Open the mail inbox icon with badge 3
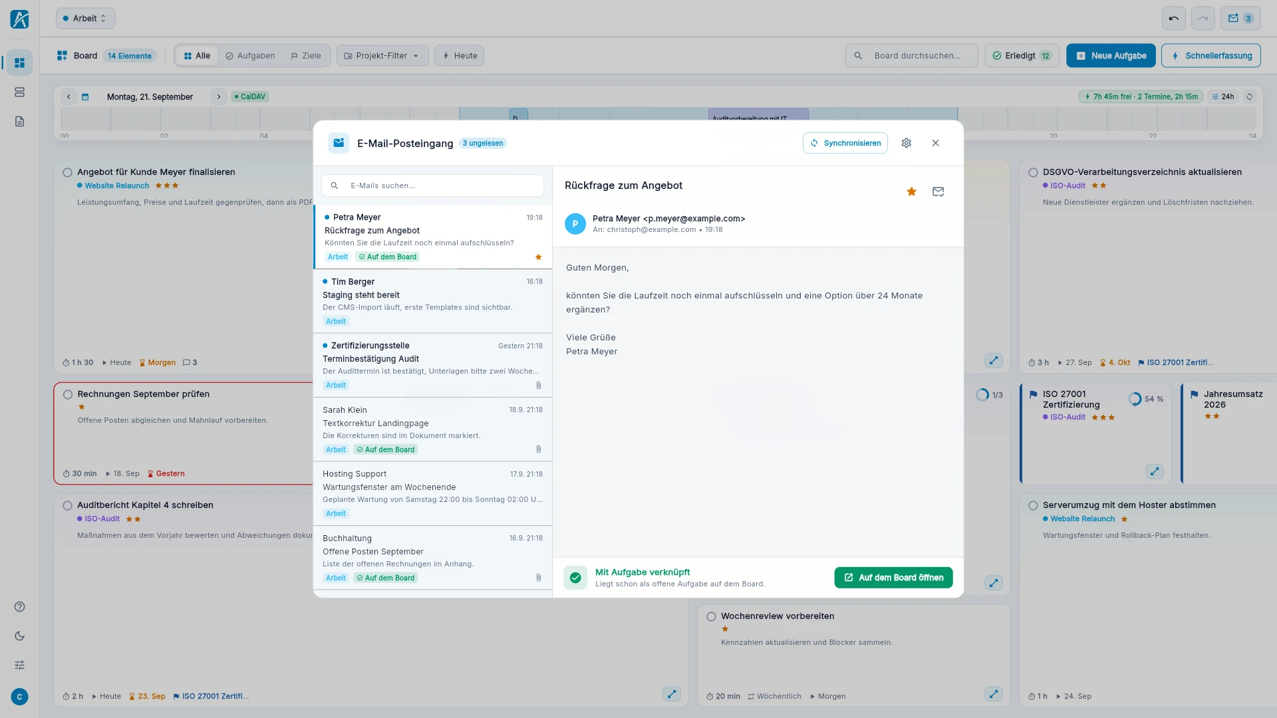The height and width of the screenshot is (718, 1277). (x=1240, y=19)
